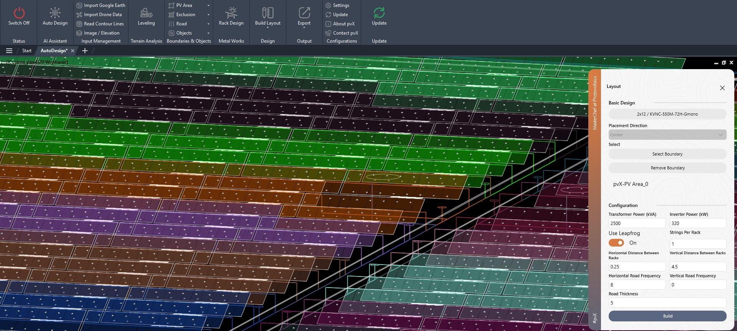Expand the Objects dropdown arrow
Image resolution: width=737 pixels, height=331 pixels.
pos(208,33)
